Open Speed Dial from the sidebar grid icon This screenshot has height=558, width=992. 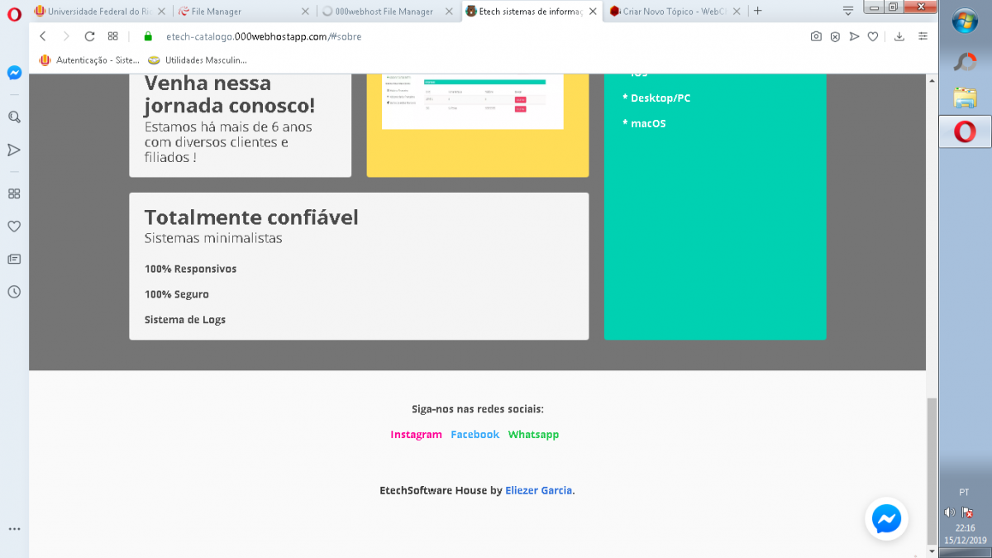pyautogui.click(x=14, y=193)
